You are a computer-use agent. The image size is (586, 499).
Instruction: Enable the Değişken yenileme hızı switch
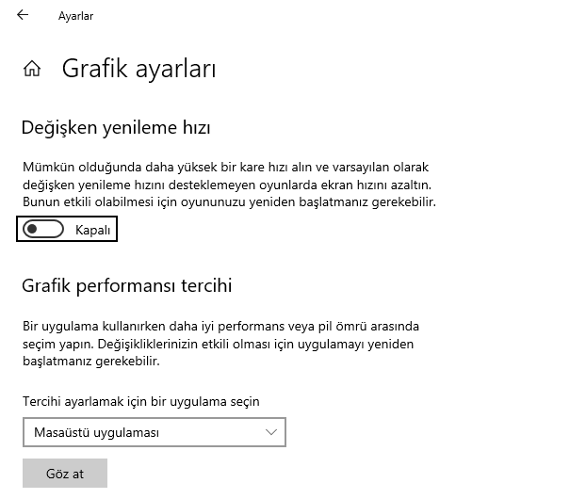click(44, 229)
